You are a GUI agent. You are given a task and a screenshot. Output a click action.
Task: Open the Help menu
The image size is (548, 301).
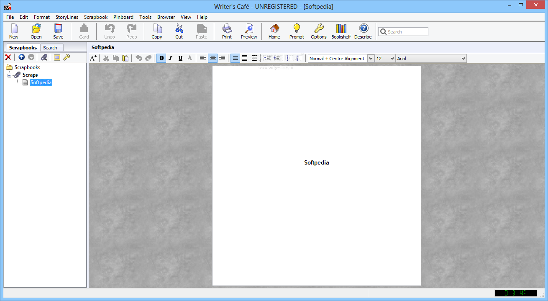(x=202, y=17)
